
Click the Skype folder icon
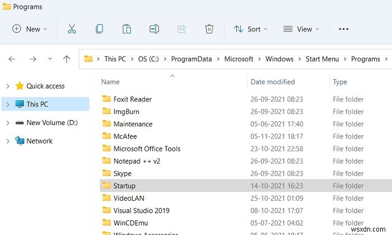[106, 173]
